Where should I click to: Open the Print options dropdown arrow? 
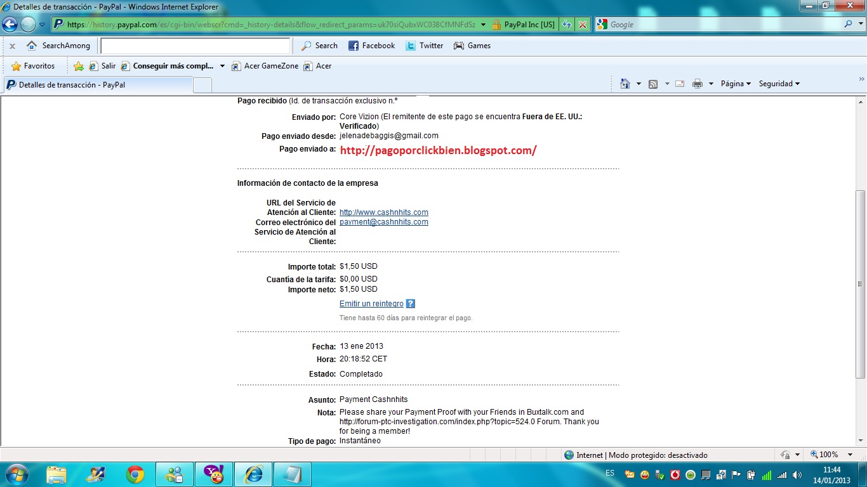point(711,84)
